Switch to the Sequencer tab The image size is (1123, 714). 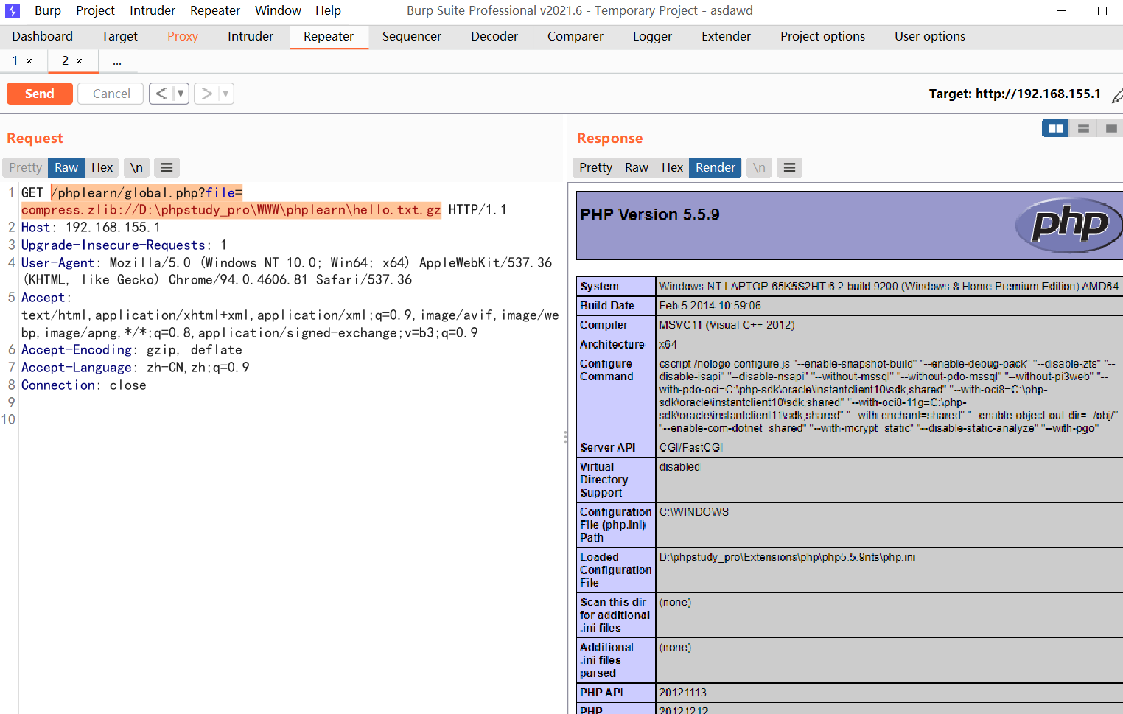coord(412,36)
